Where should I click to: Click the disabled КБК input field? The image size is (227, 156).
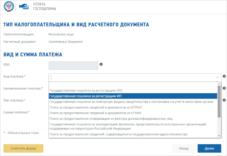(x=73, y=65)
